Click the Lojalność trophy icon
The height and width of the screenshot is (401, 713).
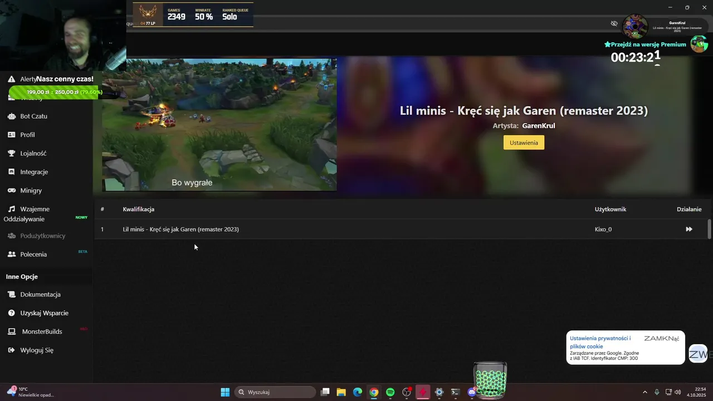tap(11, 153)
